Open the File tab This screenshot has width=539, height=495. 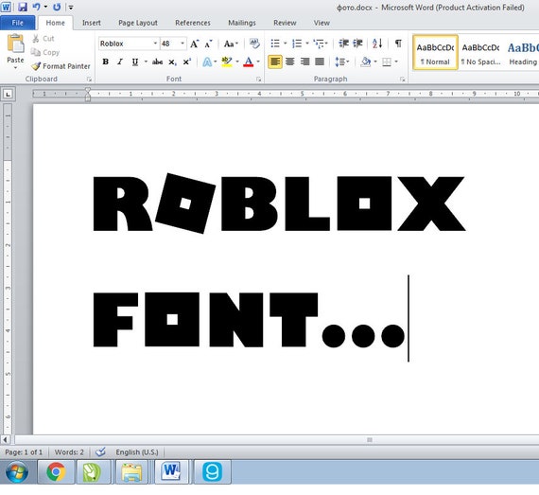pos(18,23)
